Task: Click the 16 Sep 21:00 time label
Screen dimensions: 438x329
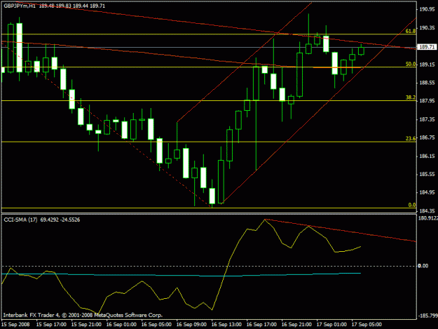Action: coord(296,325)
